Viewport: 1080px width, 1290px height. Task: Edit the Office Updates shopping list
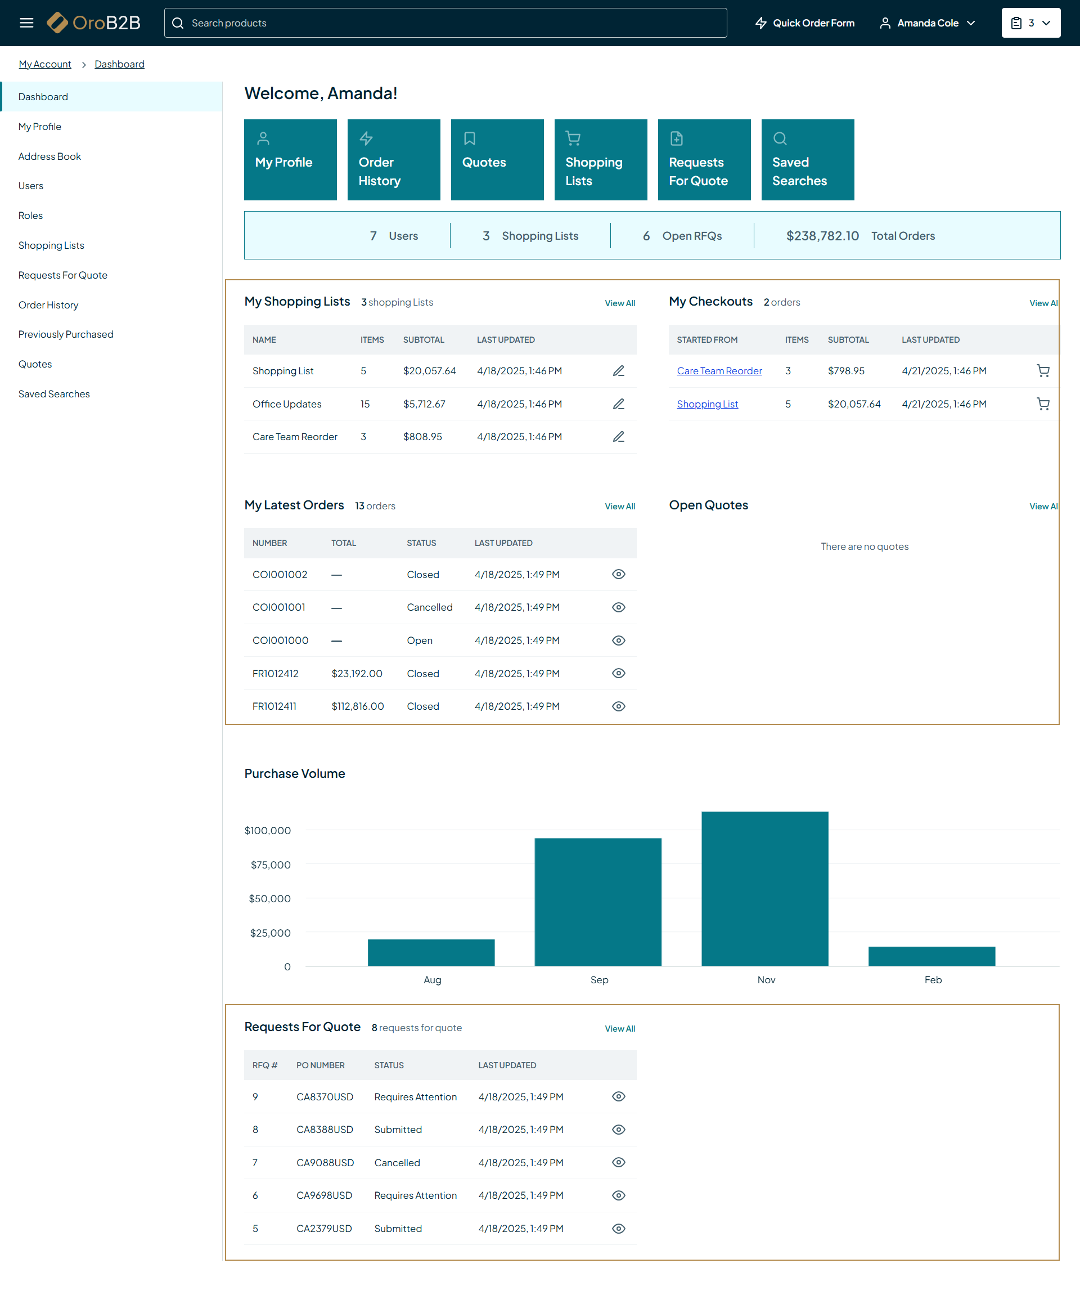[618, 404]
